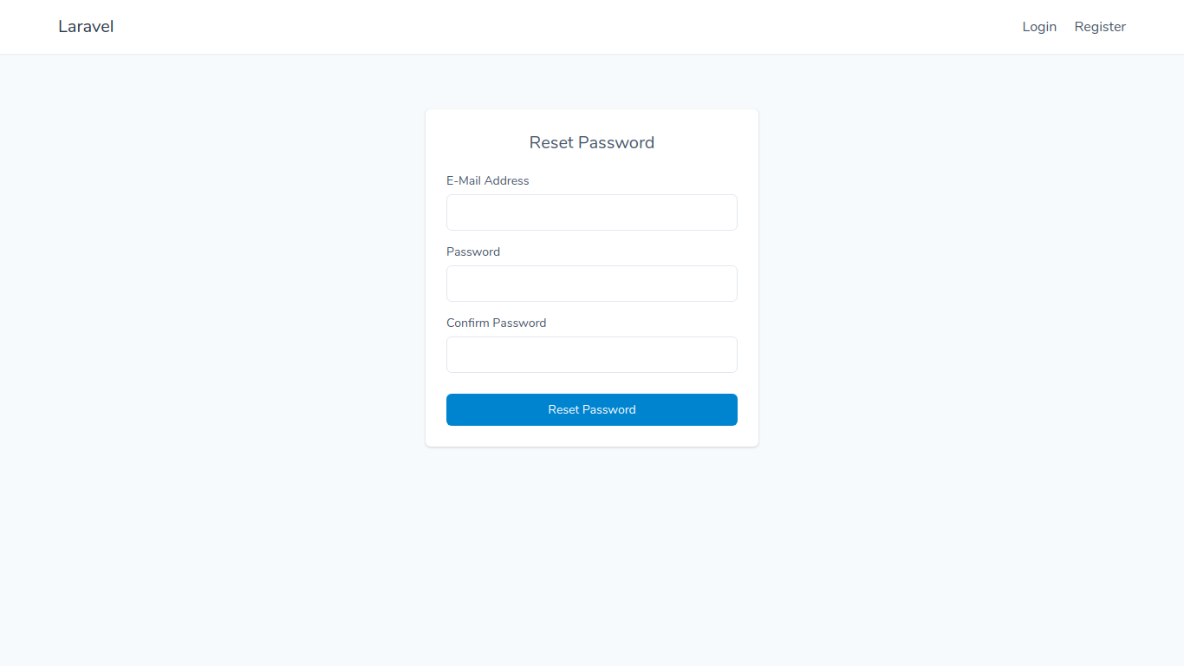Select the Confirm Password input field
The image size is (1184, 666).
click(592, 355)
